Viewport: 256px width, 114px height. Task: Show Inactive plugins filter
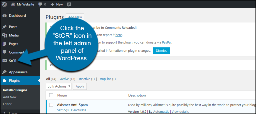[84, 79]
